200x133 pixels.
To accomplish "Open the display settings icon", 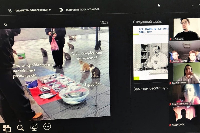I will click(x=10, y=11).
